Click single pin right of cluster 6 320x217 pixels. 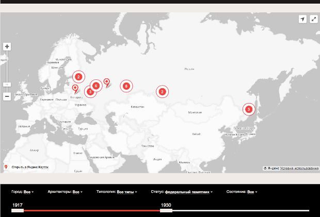(106, 82)
